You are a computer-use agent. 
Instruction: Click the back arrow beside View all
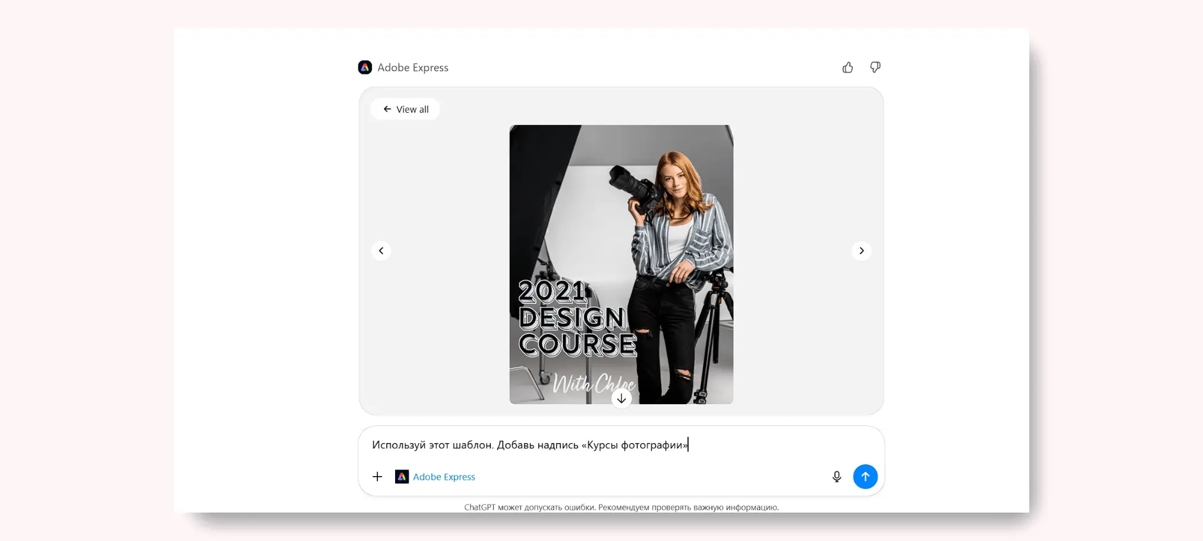387,109
